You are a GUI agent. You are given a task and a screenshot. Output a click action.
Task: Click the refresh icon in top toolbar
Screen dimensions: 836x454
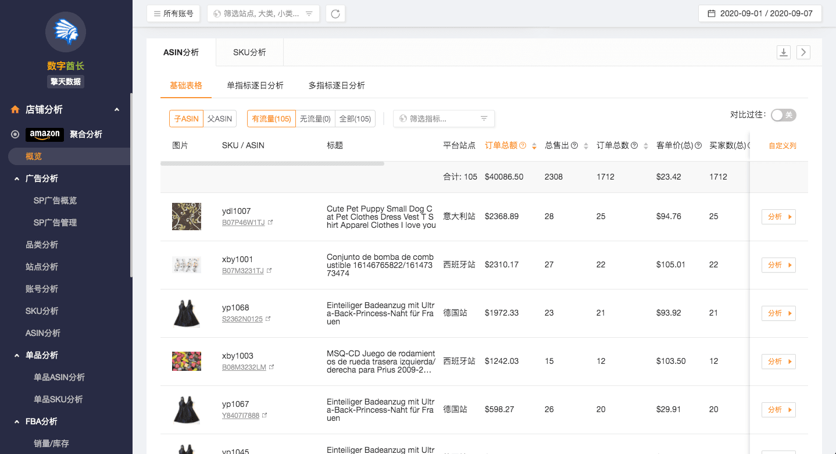(x=335, y=13)
